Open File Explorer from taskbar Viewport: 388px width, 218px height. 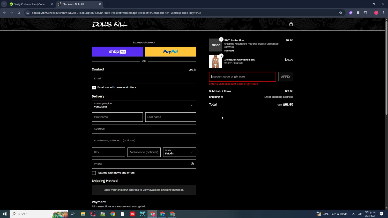(x=83, y=214)
